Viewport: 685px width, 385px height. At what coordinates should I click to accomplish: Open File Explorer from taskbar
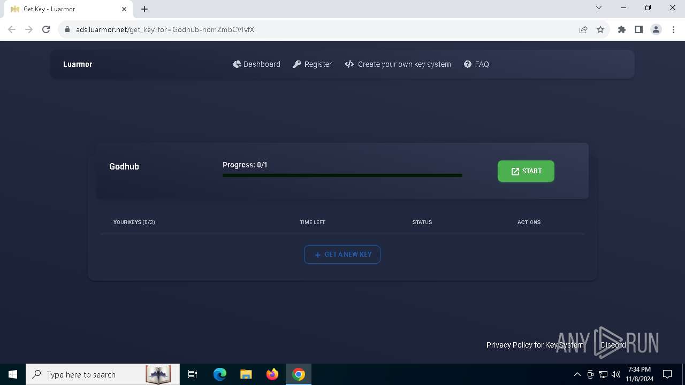246,374
